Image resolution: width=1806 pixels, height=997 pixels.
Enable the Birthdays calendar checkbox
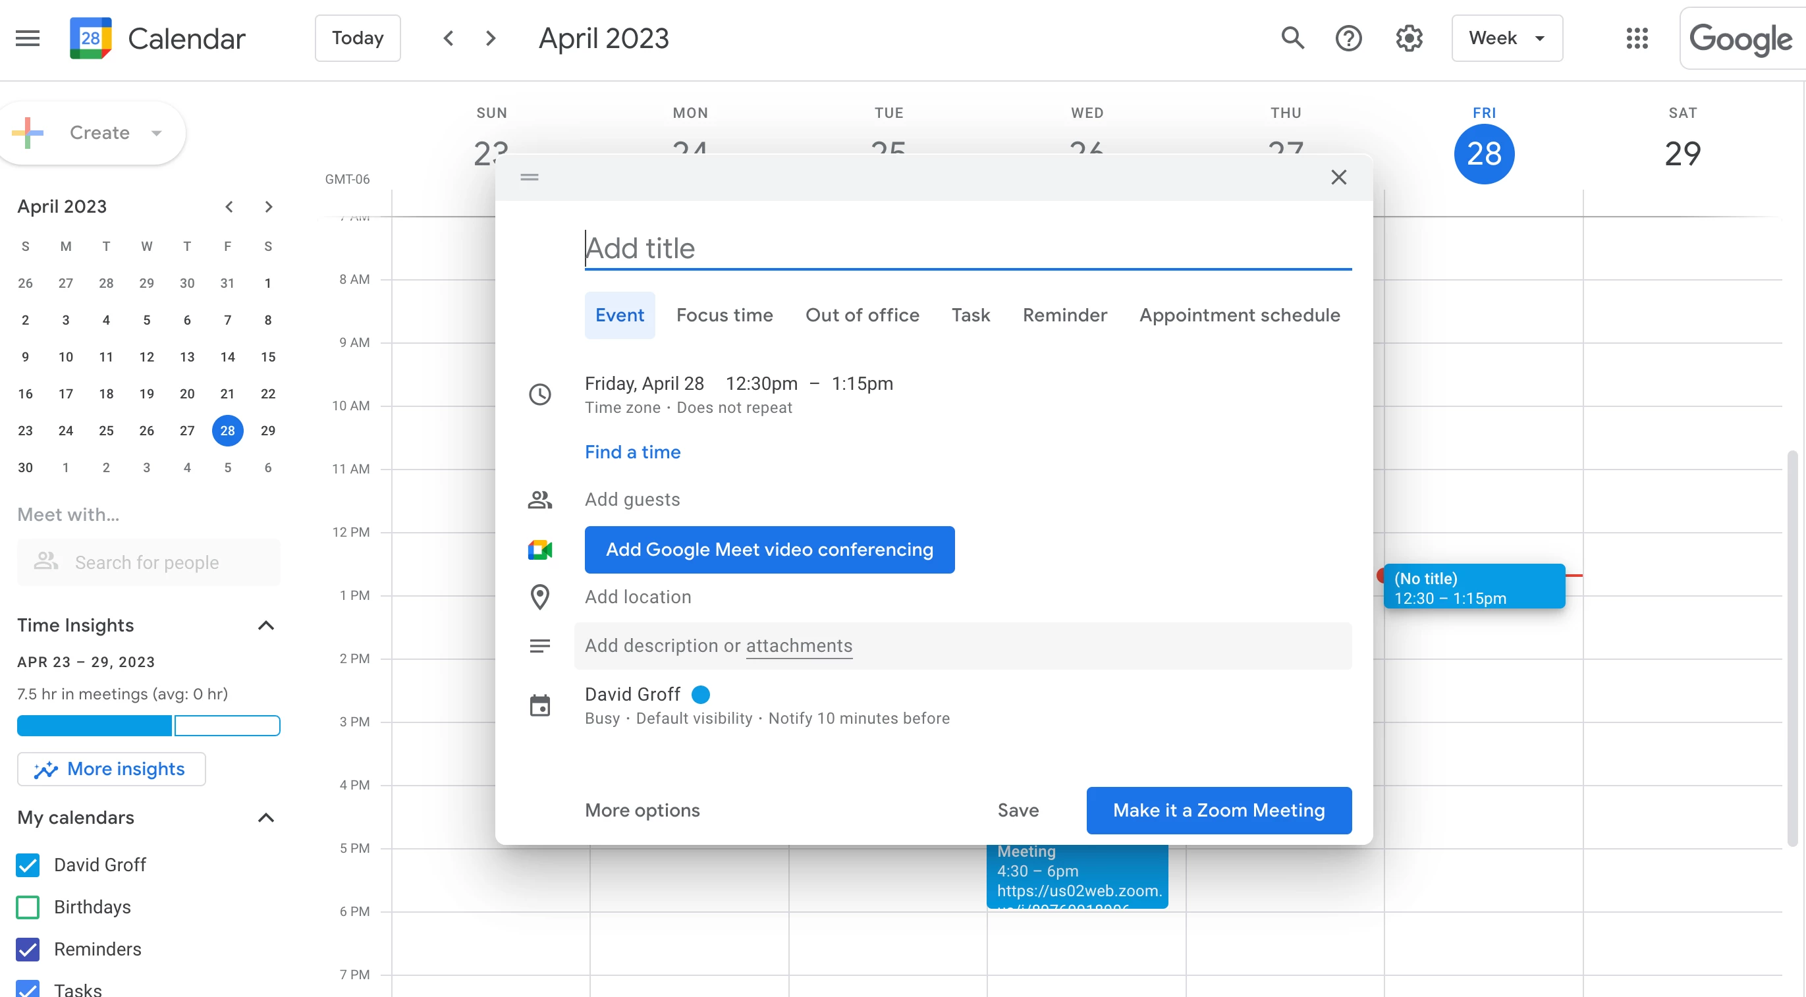point(28,907)
